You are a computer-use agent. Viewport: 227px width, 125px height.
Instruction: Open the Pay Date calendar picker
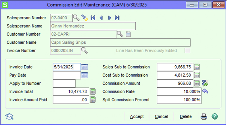85,75
